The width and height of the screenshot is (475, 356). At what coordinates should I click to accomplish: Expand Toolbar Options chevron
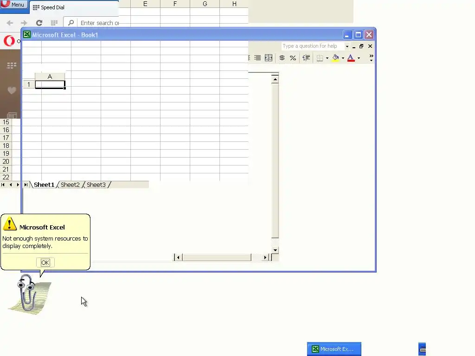(372, 58)
